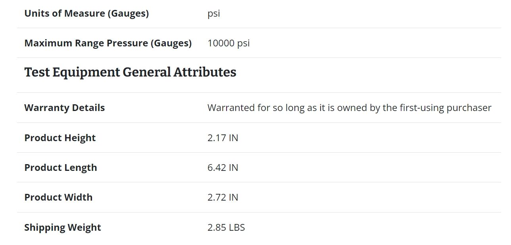Click the psi units value
Screen dimensions: 511x245
[213, 14]
